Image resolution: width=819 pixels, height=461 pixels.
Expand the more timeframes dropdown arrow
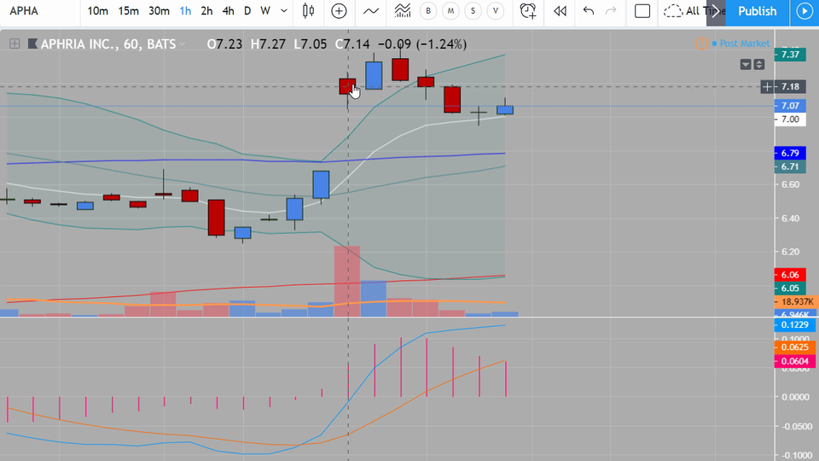coord(283,11)
